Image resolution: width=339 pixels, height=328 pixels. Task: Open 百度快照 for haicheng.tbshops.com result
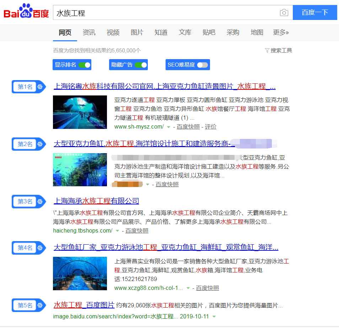[137, 231]
